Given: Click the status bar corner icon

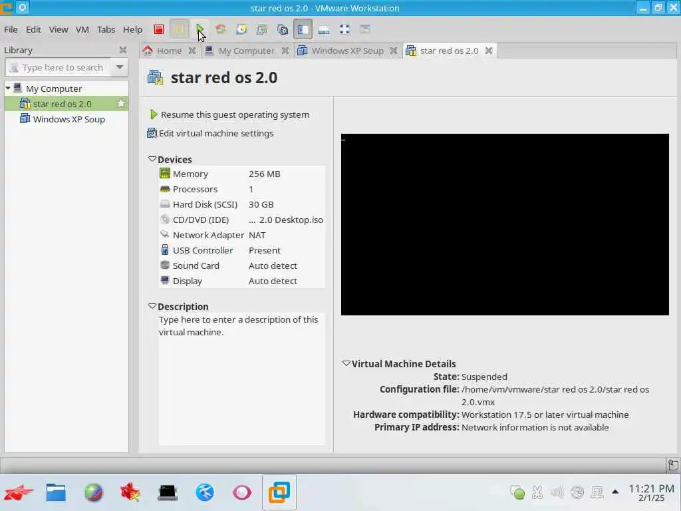Looking at the screenshot, I should [673, 465].
